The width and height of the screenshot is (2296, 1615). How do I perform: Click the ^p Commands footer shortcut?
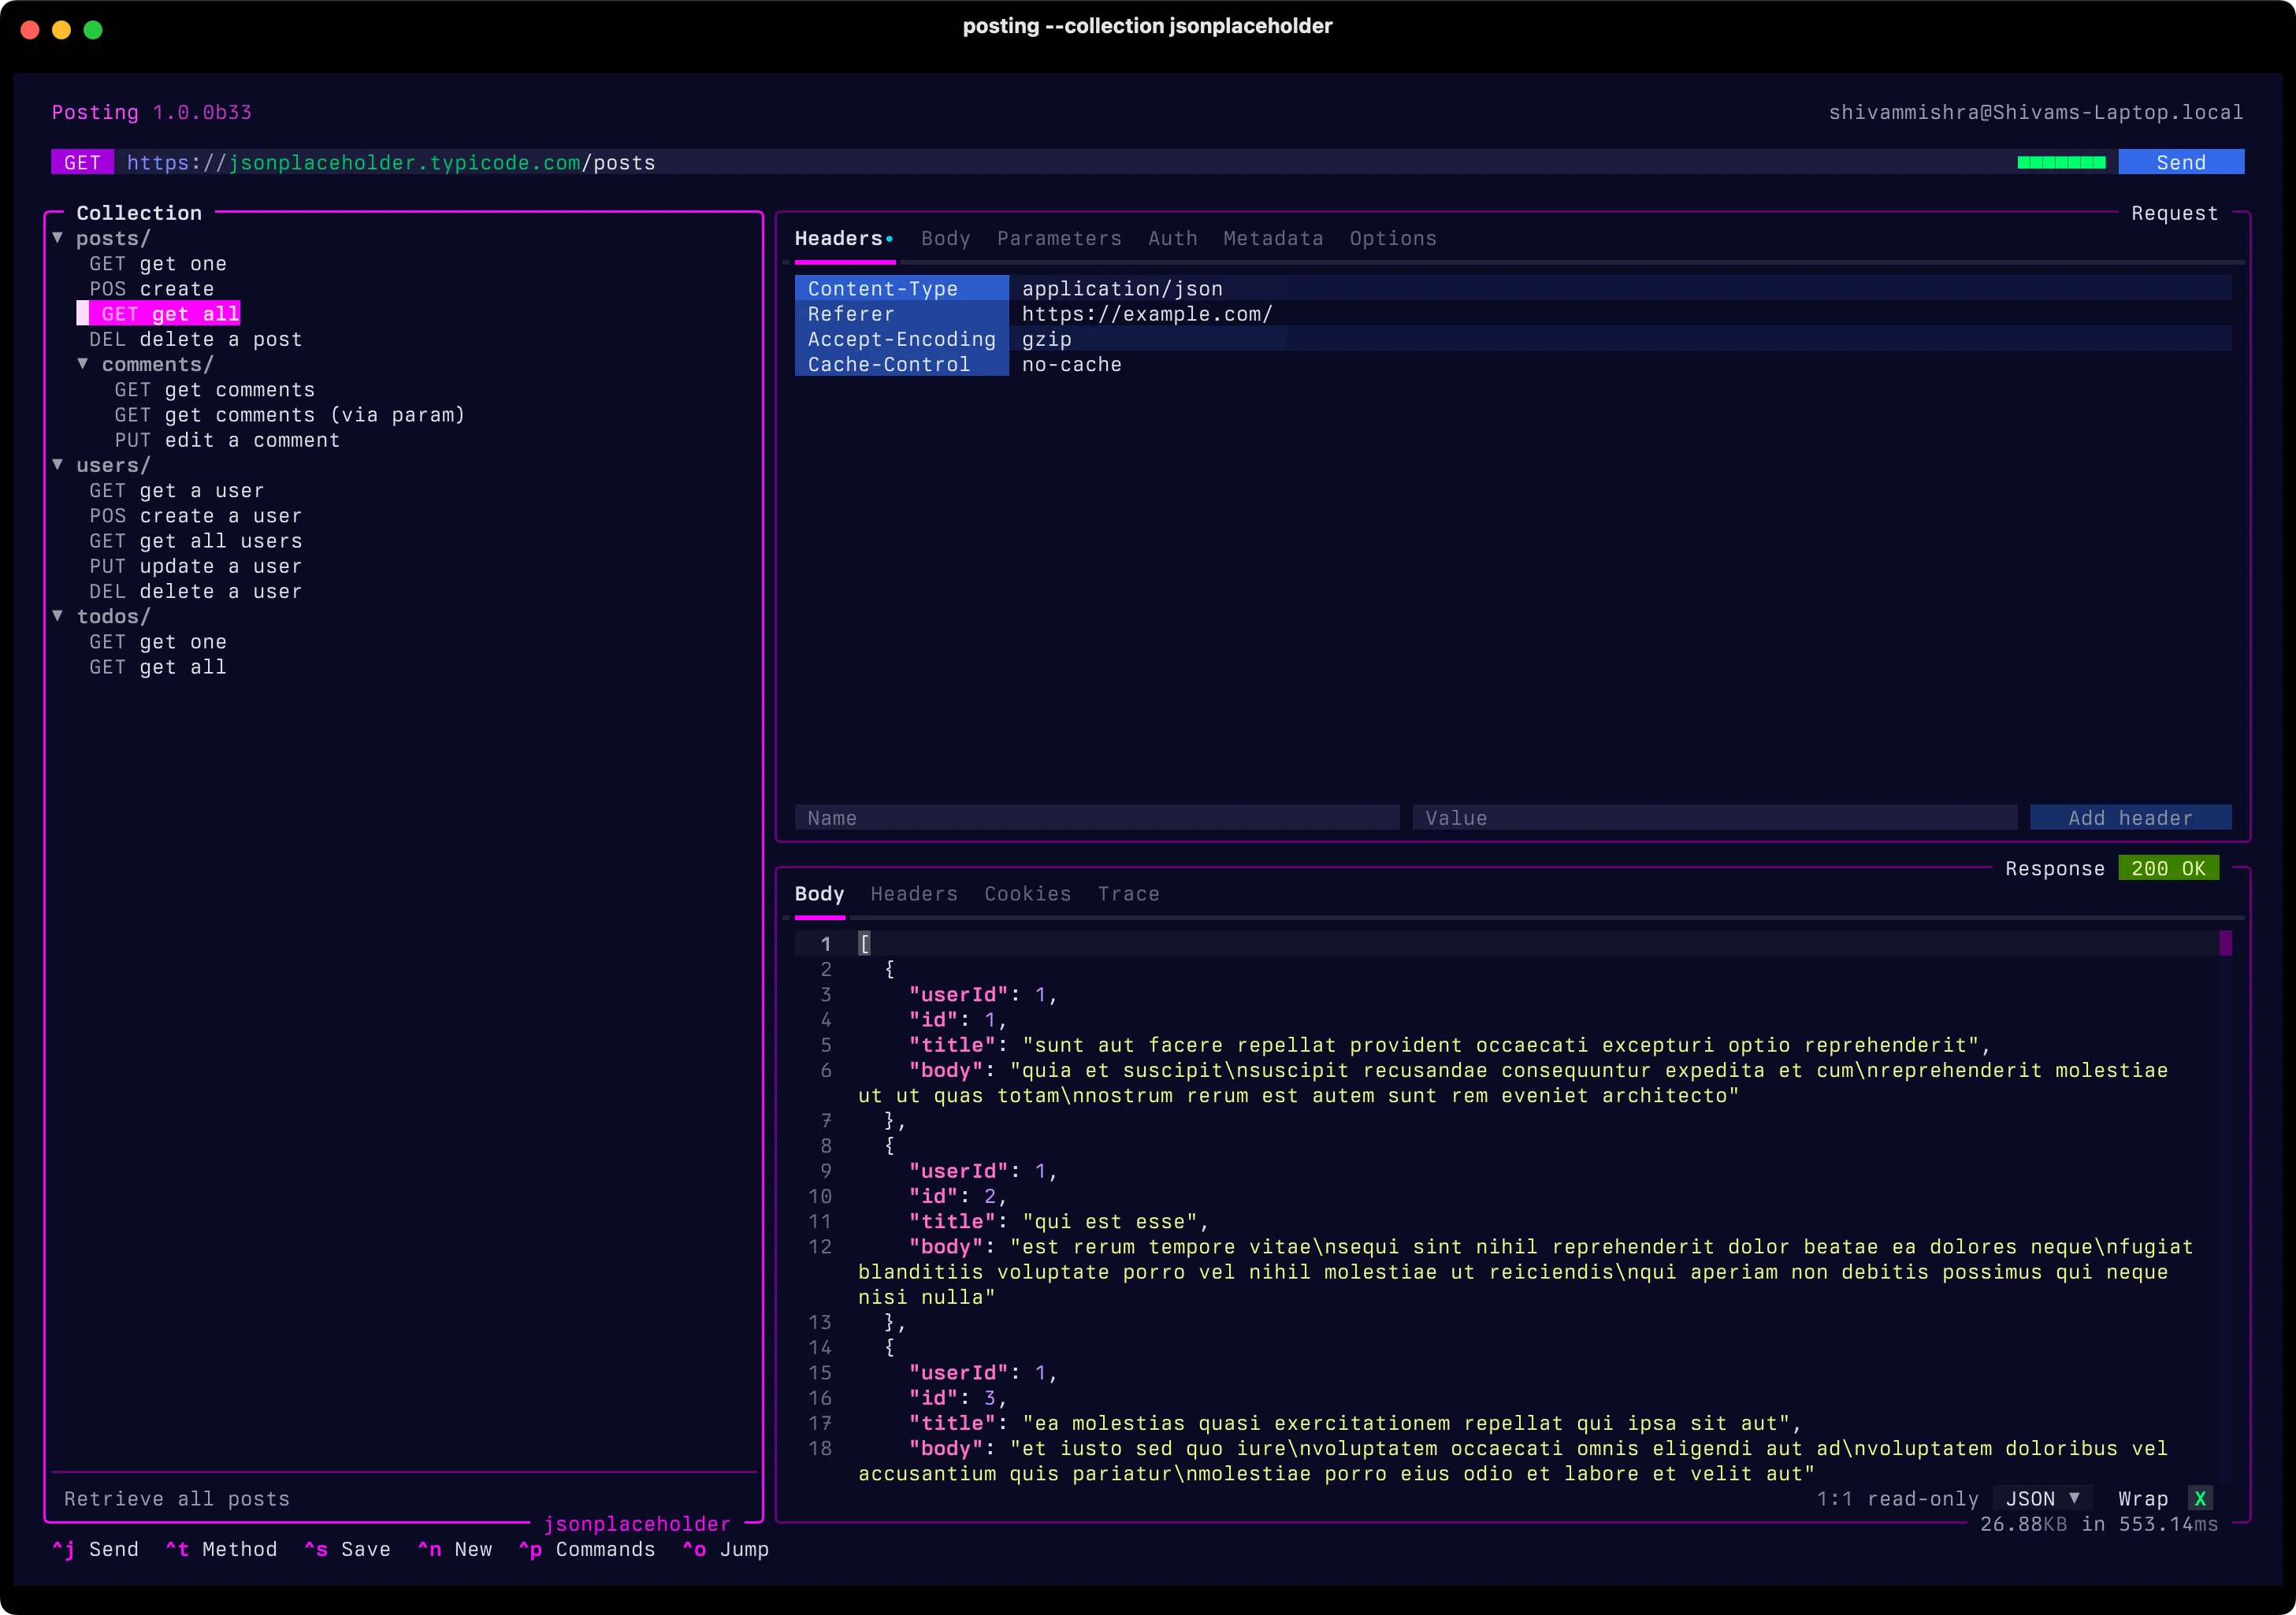pos(587,1549)
